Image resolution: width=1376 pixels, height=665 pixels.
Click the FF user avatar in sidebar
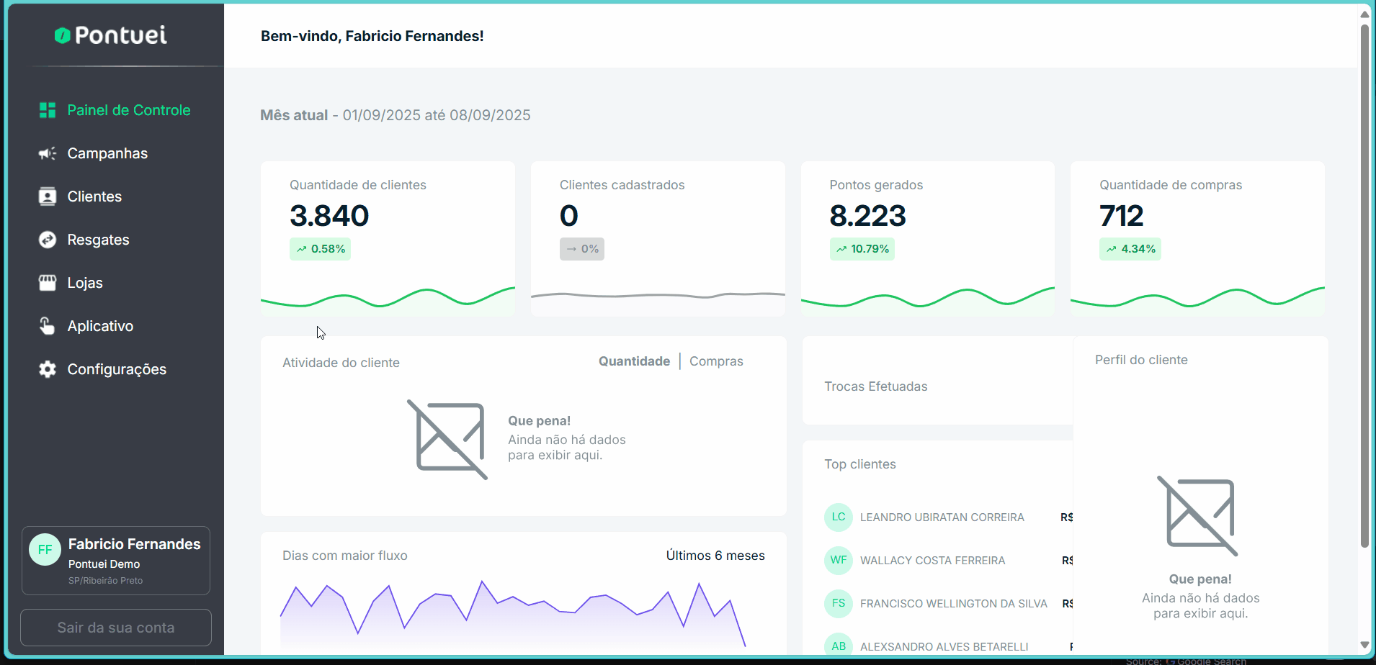(45, 550)
